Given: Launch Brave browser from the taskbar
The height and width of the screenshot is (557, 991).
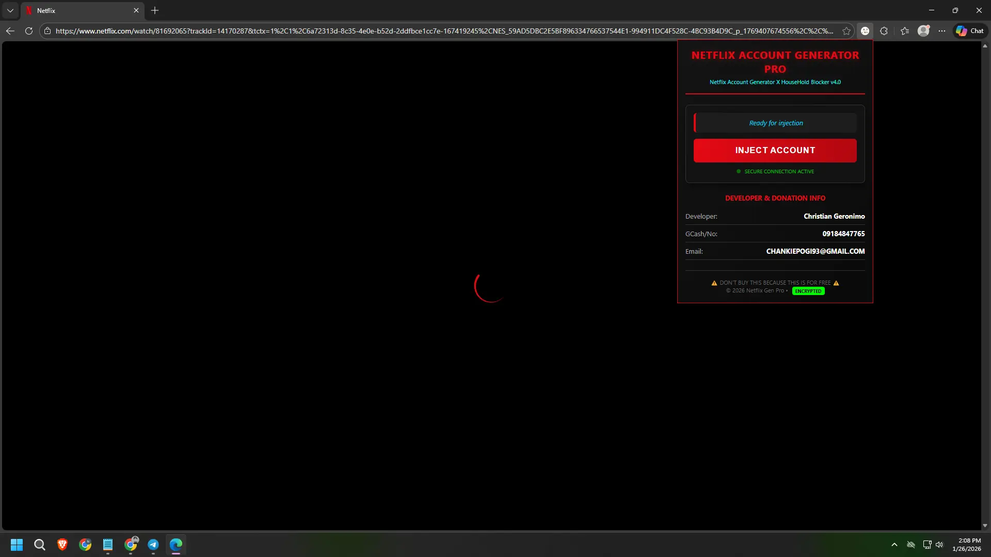Looking at the screenshot, I should (x=62, y=545).
